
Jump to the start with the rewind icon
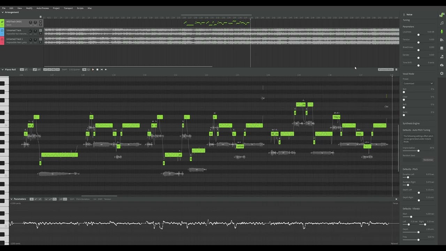point(101,69)
